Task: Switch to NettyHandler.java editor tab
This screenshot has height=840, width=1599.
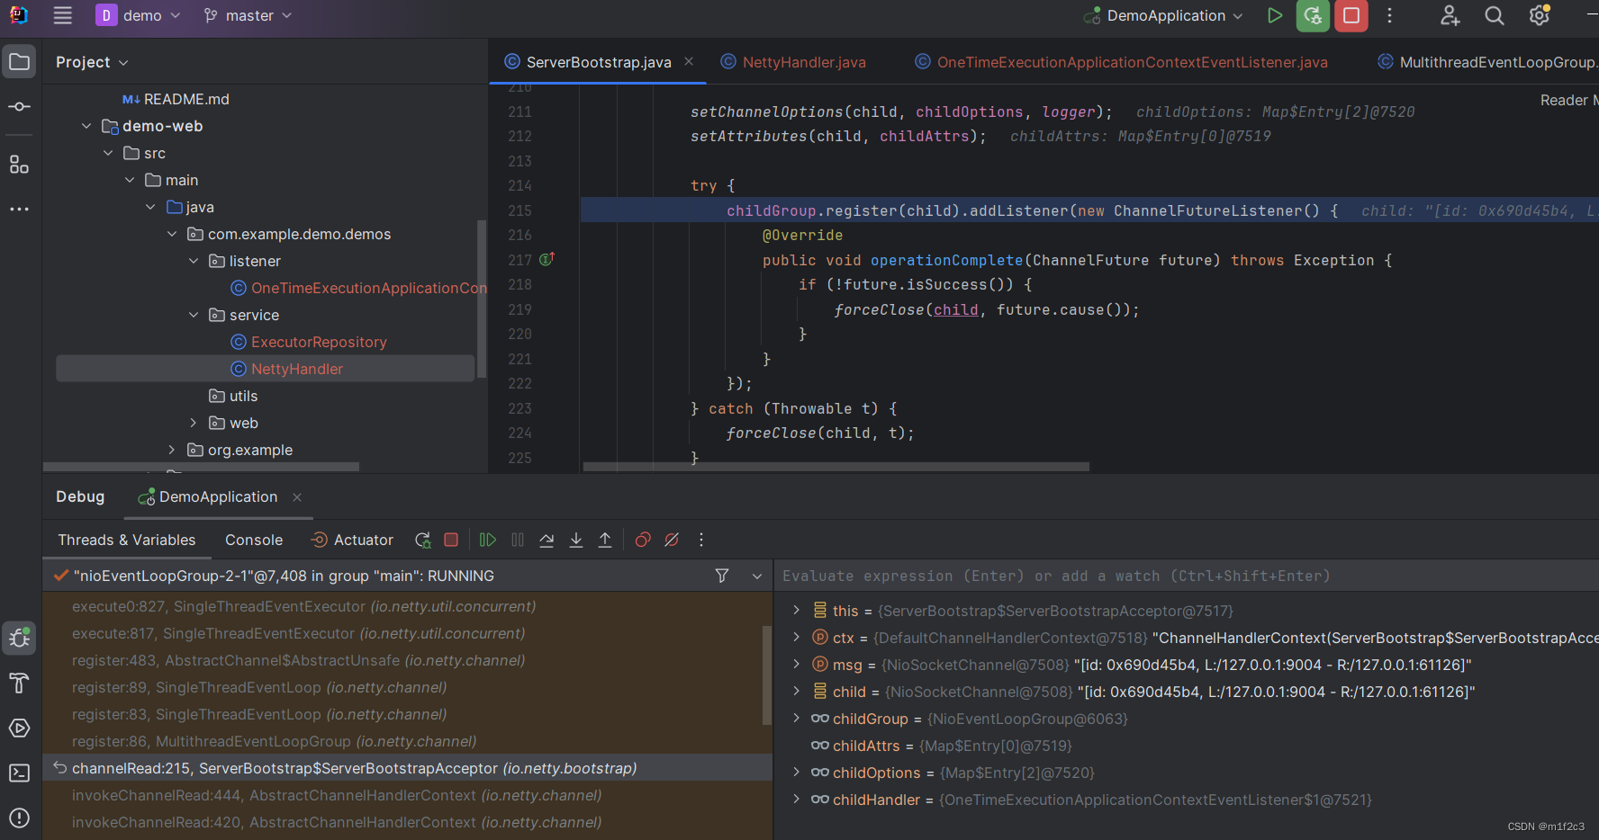Action: pos(793,62)
